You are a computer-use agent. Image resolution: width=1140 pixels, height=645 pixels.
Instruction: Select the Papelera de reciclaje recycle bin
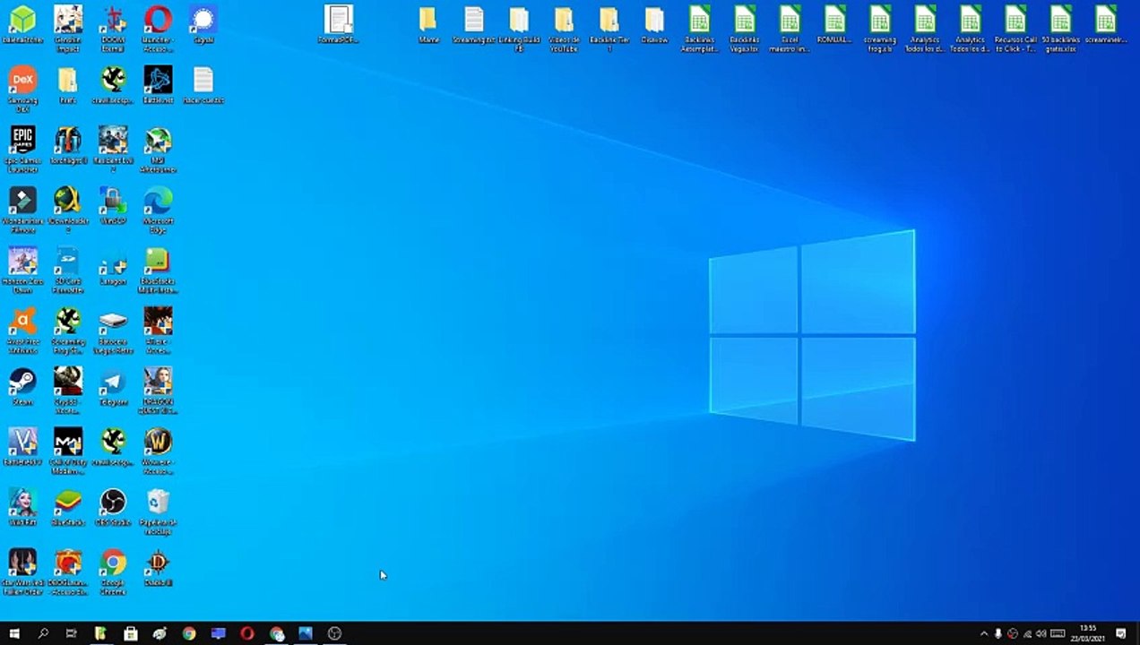[x=158, y=511]
